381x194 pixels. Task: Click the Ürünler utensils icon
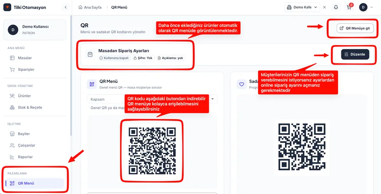click(x=12, y=96)
